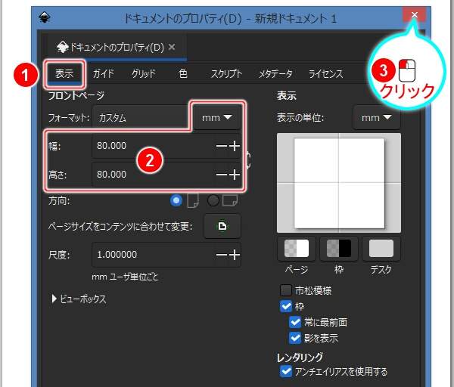Open the 枠 color swatch

point(339,249)
